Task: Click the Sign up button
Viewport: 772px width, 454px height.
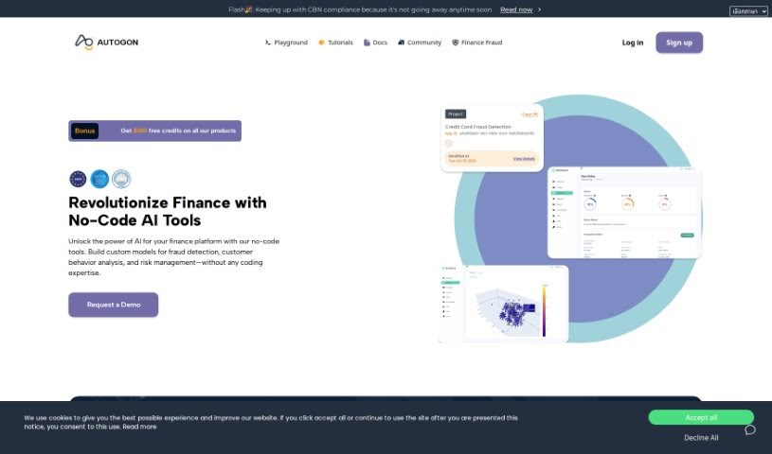Action: [x=679, y=43]
